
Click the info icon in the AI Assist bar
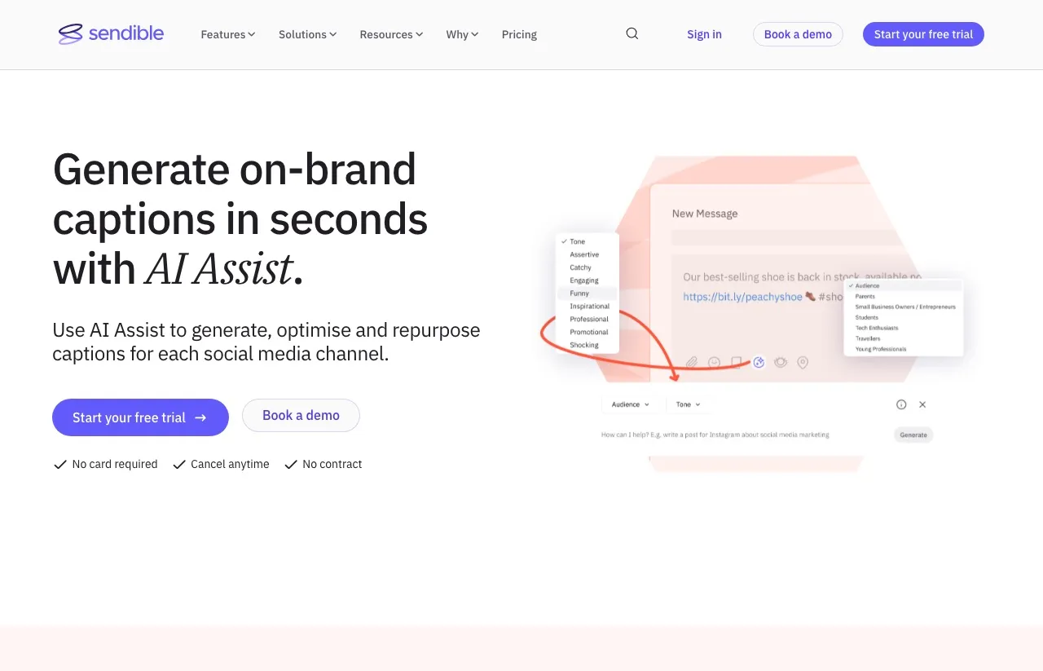pyautogui.click(x=901, y=404)
